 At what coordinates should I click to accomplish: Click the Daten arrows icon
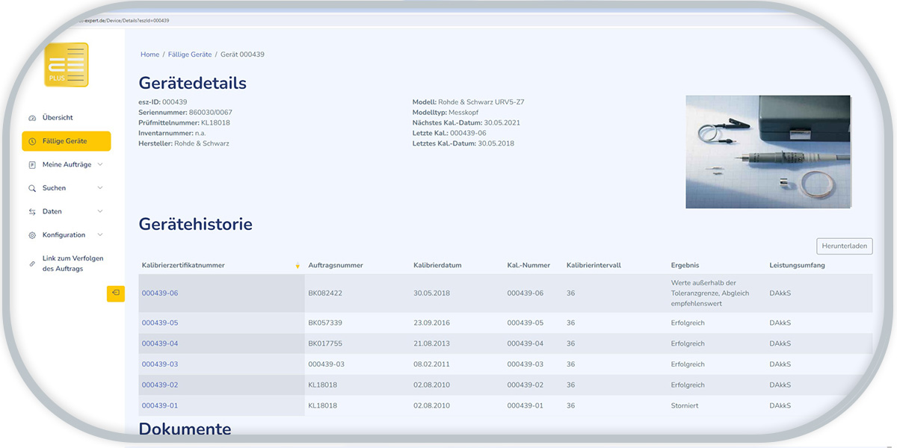32,212
